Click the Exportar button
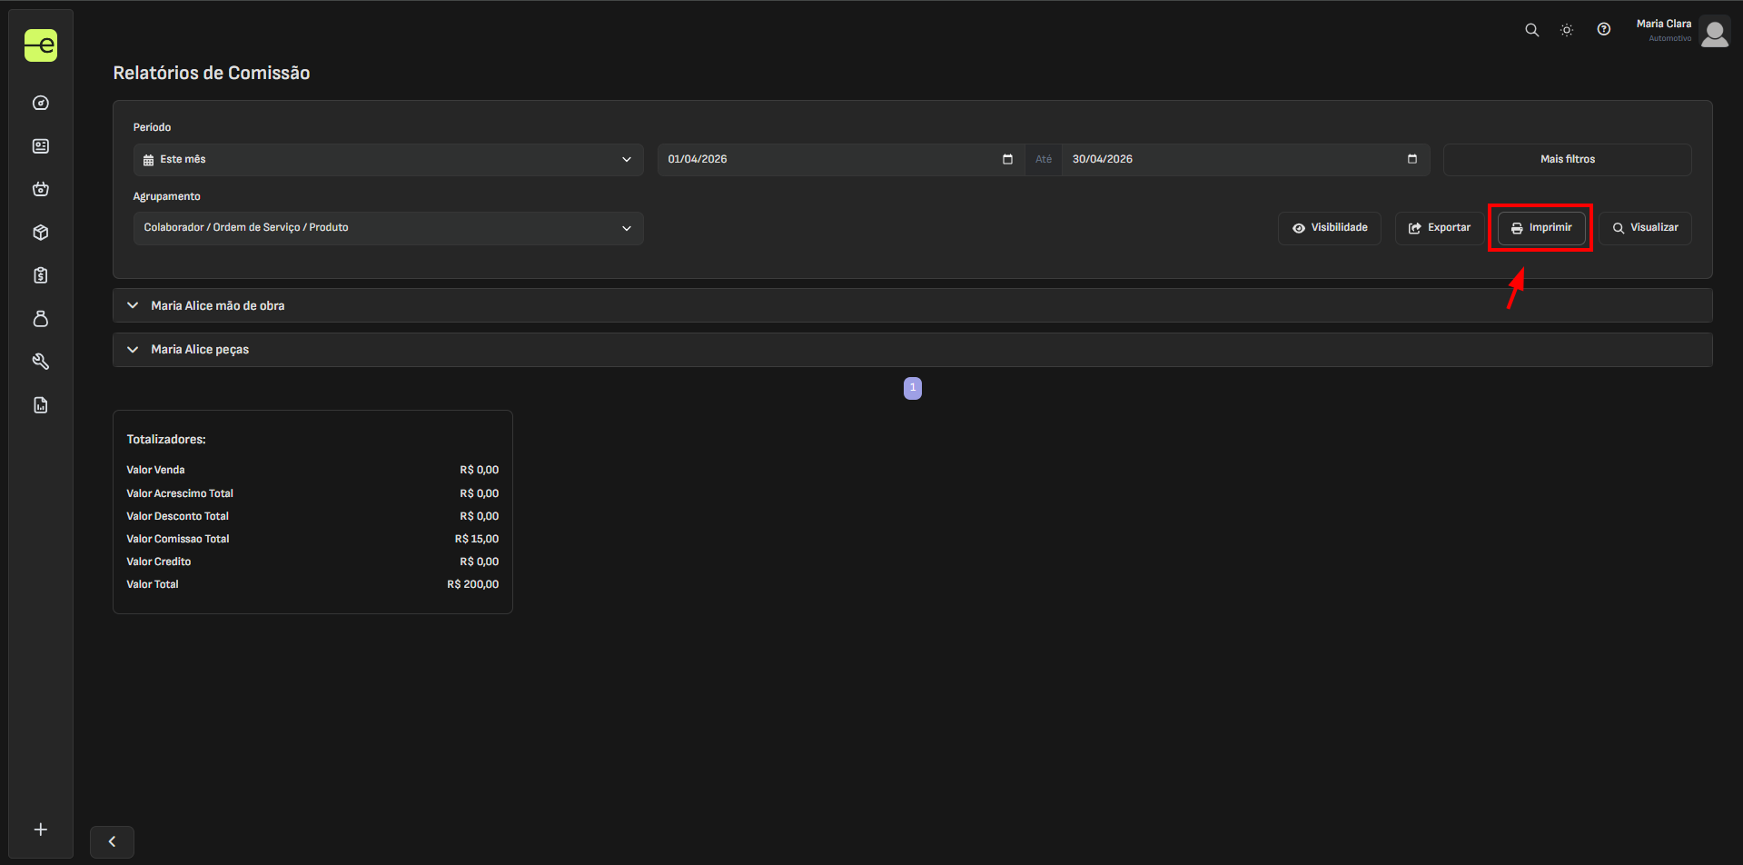Viewport: 1743px width, 865px height. point(1439,228)
